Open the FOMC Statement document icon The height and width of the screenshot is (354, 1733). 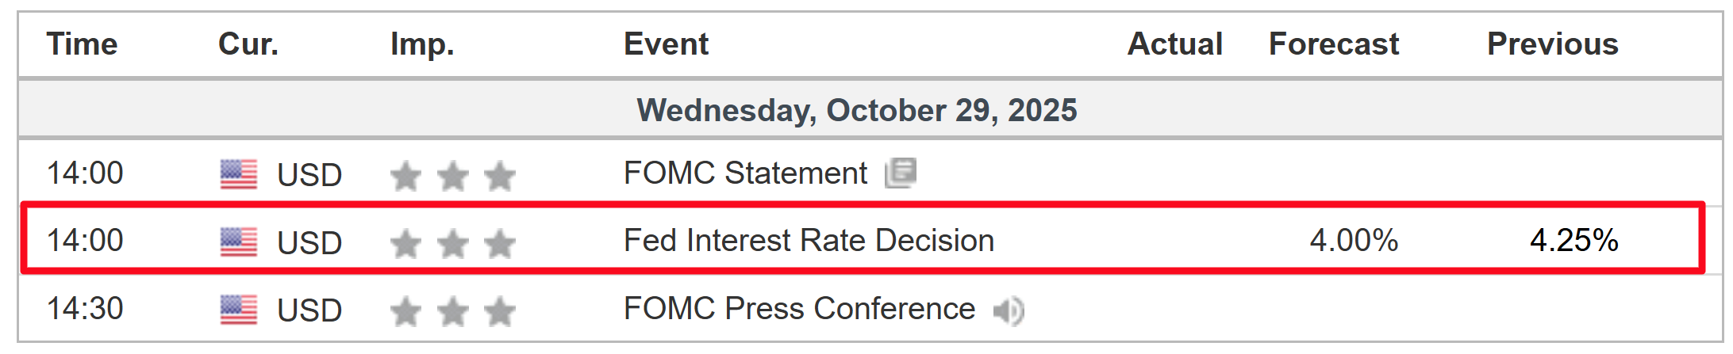pyautogui.click(x=901, y=173)
